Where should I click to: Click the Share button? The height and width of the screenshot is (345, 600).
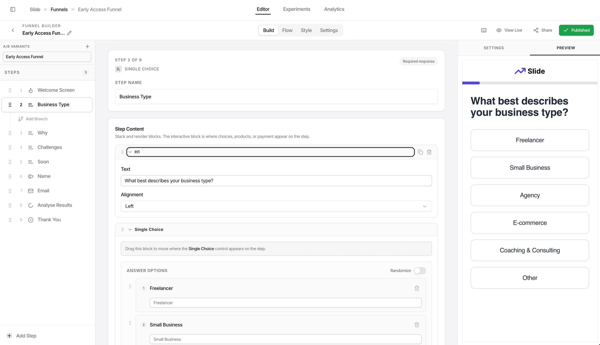pyautogui.click(x=542, y=30)
